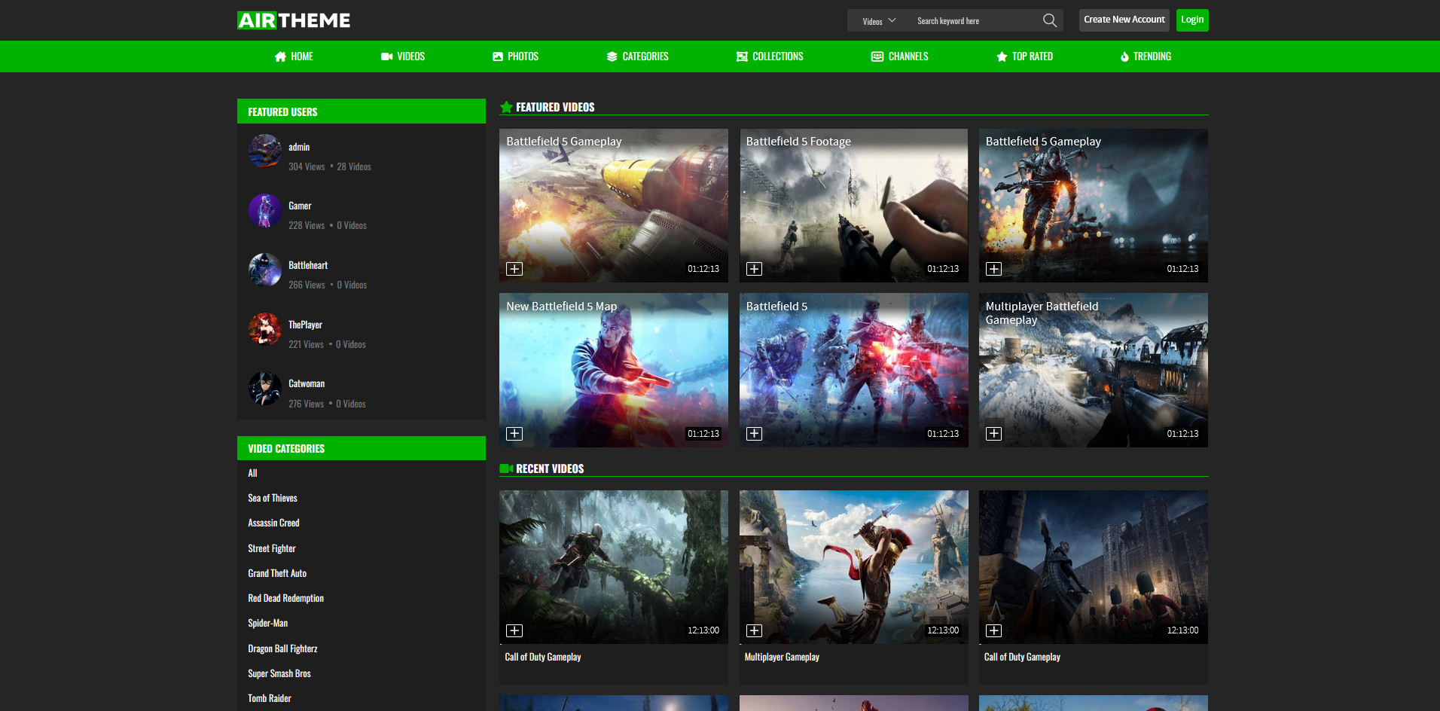Click first Call of Duty Gameplay title

543,657
